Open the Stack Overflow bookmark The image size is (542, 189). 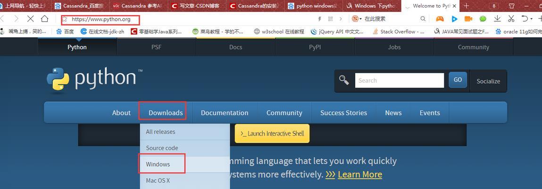pyautogui.click(x=399, y=32)
